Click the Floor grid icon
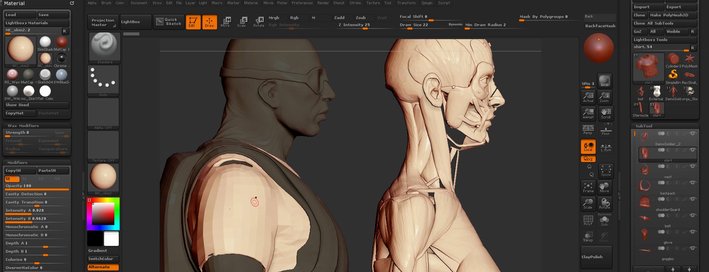 point(605,130)
